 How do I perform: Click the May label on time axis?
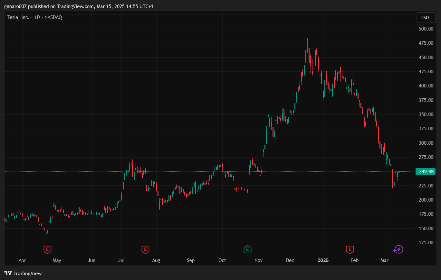click(x=57, y=260)
